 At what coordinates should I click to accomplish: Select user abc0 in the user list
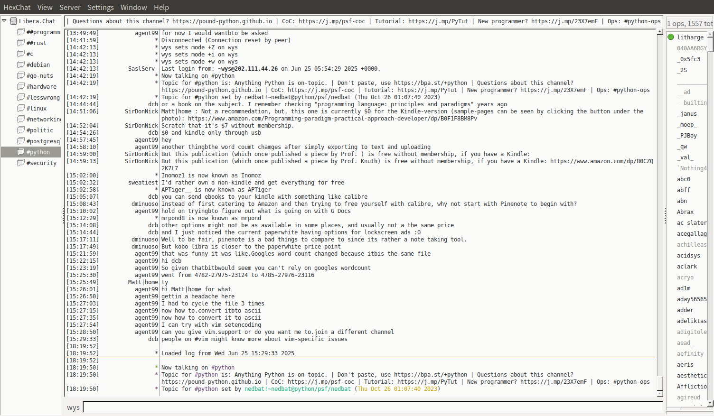click(684, 179)
